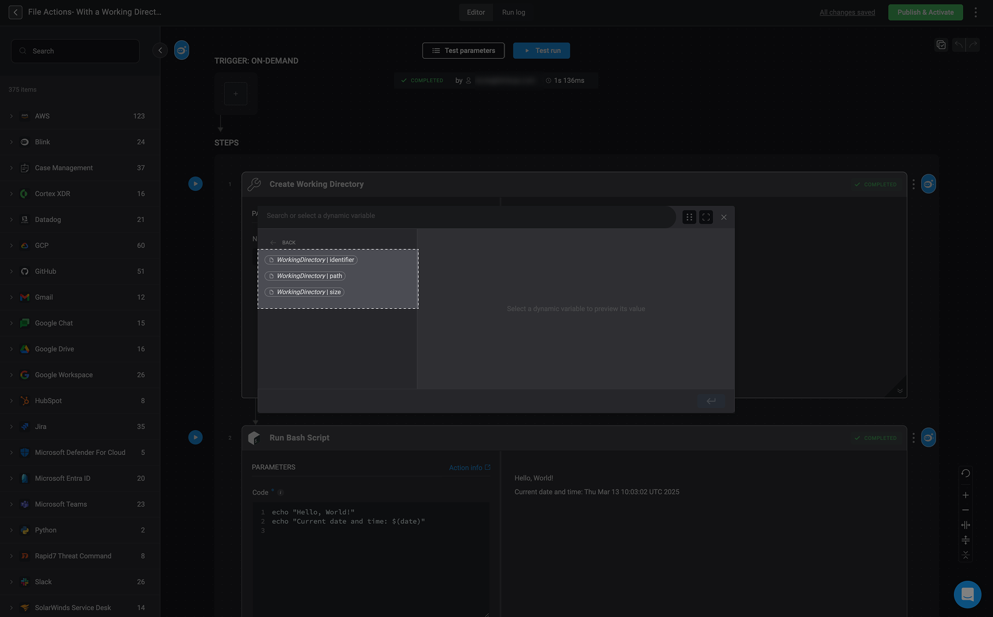Image resolution: width=993 pixels, height=617 pixels.
Task: Zoom in with the plus control
Action: click(x=965, y=495)
